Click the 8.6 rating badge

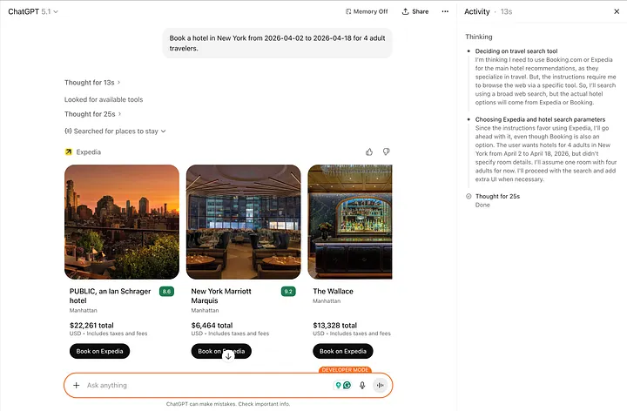coord(166,292)
